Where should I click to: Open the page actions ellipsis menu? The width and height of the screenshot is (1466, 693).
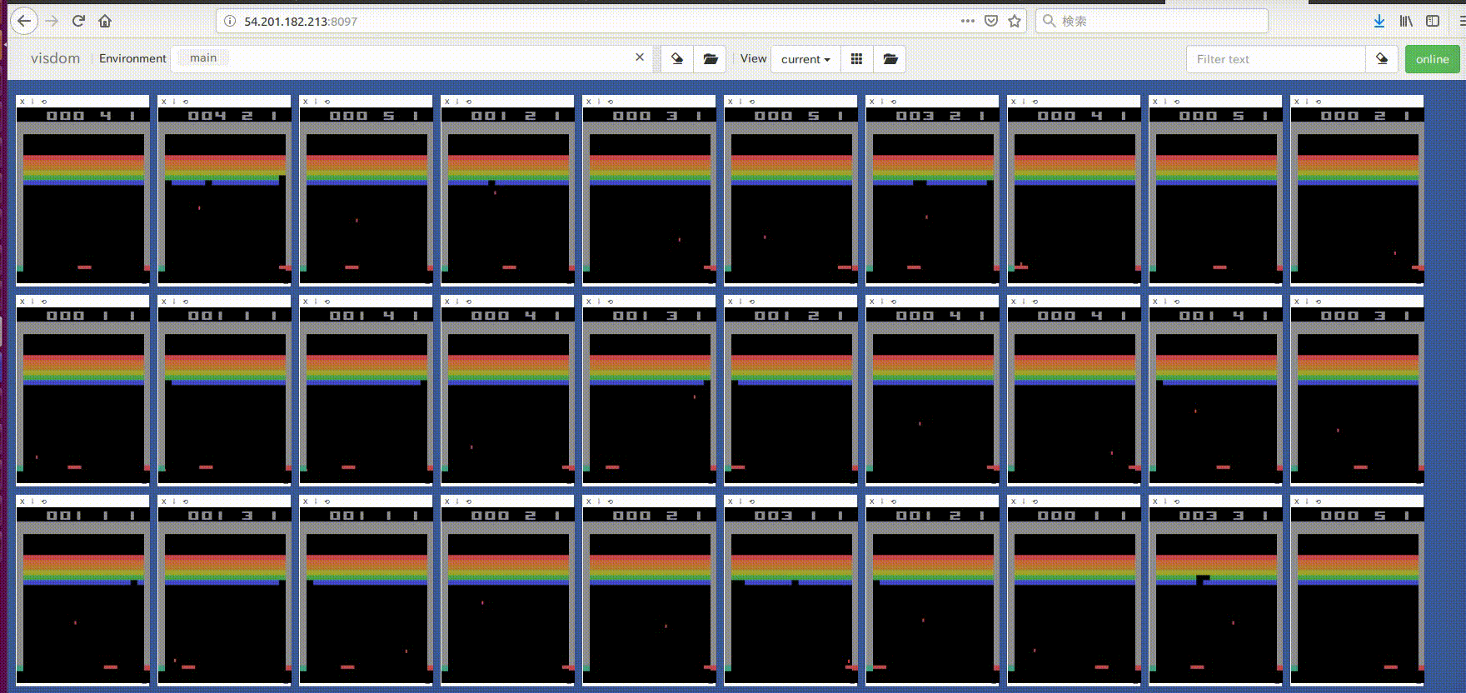(967, 21)
